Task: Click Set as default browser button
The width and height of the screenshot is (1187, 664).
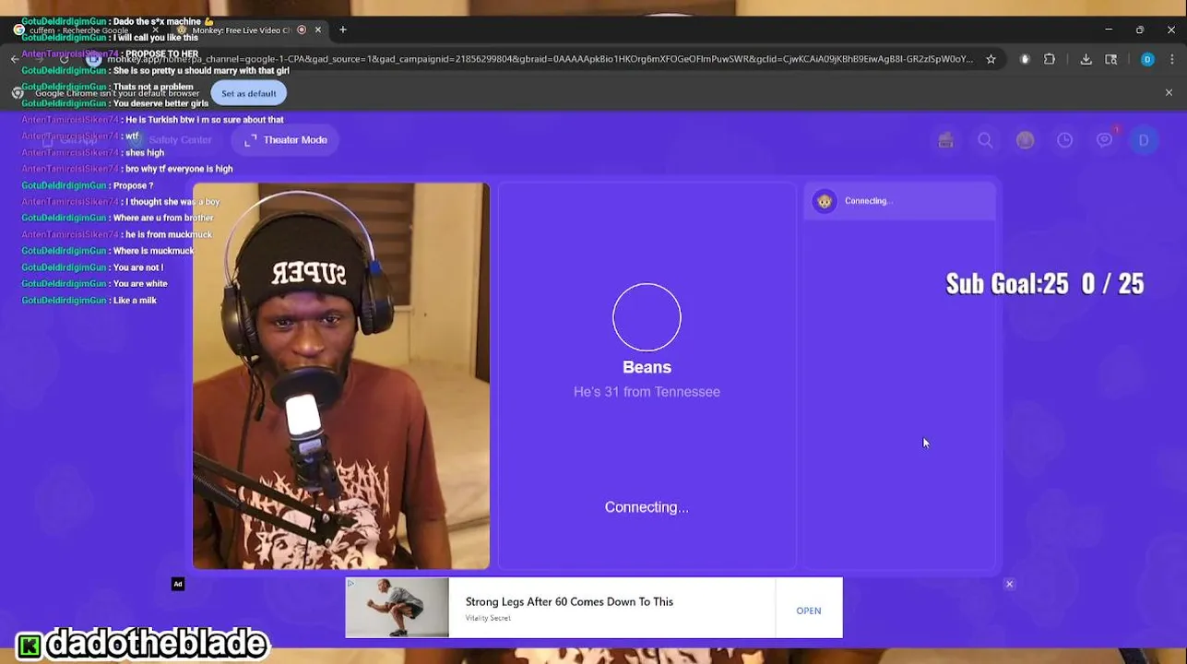Action: click(249, 93)
